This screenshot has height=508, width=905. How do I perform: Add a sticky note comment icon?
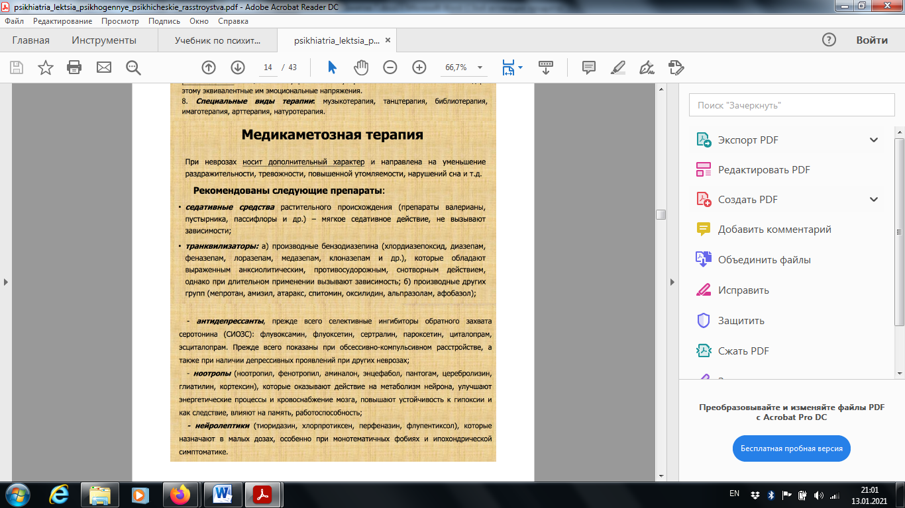[588, 67]
